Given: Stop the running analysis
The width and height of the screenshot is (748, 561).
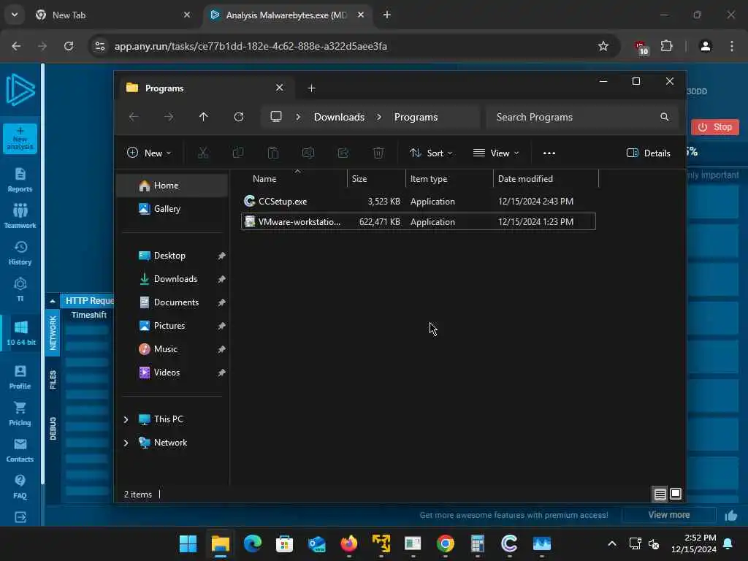Looking at the screenshot, I should click(714, 127).
